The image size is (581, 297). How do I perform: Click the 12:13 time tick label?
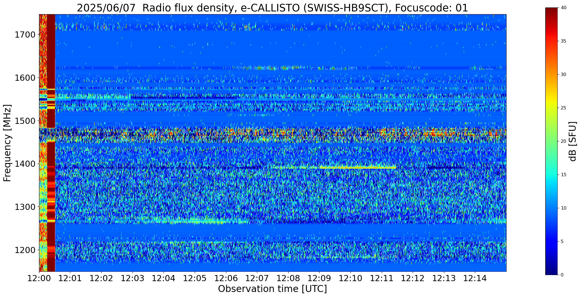[x=444, y=278]
